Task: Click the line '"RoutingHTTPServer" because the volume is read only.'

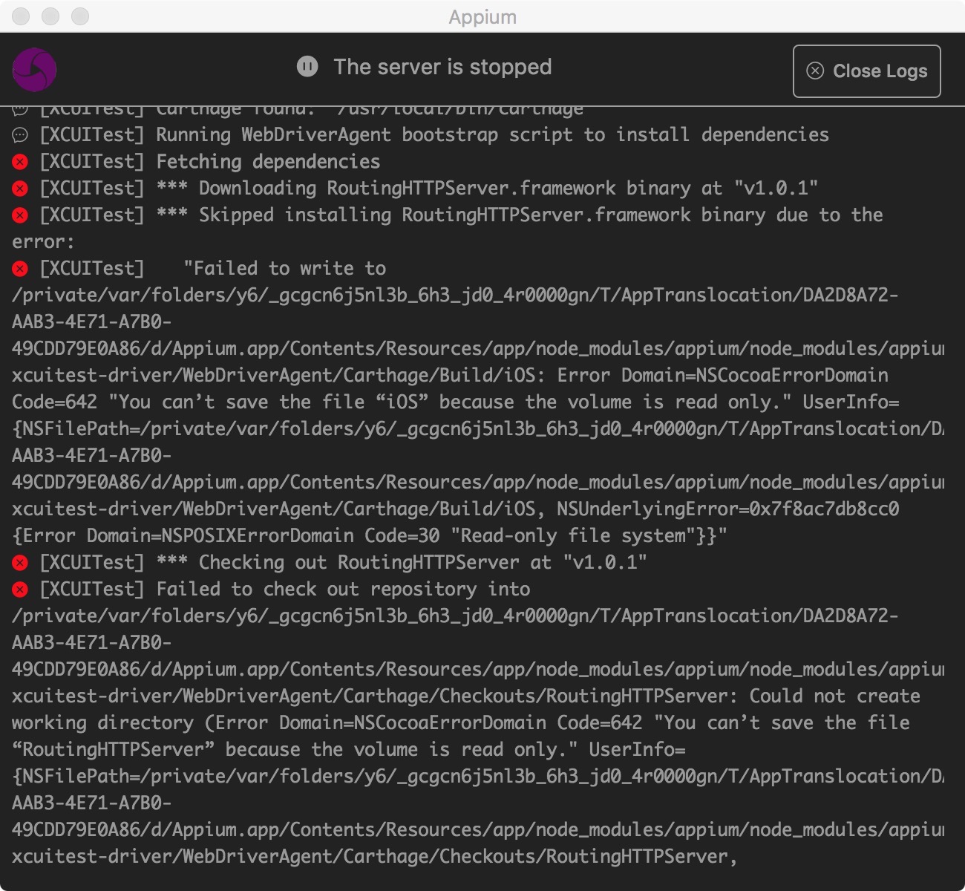Action: coord(295,750)
